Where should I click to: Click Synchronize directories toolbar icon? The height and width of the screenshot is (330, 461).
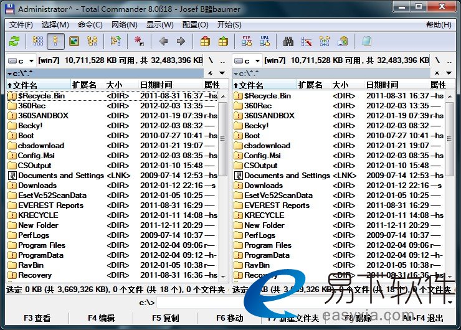pyautogui.click(x=325, y=41)
